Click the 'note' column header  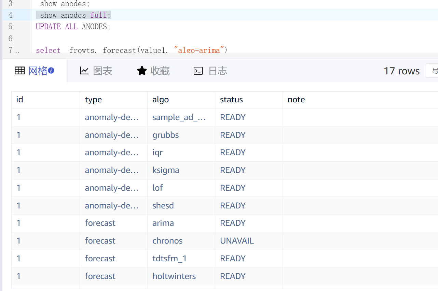click(x=296, y=100)
